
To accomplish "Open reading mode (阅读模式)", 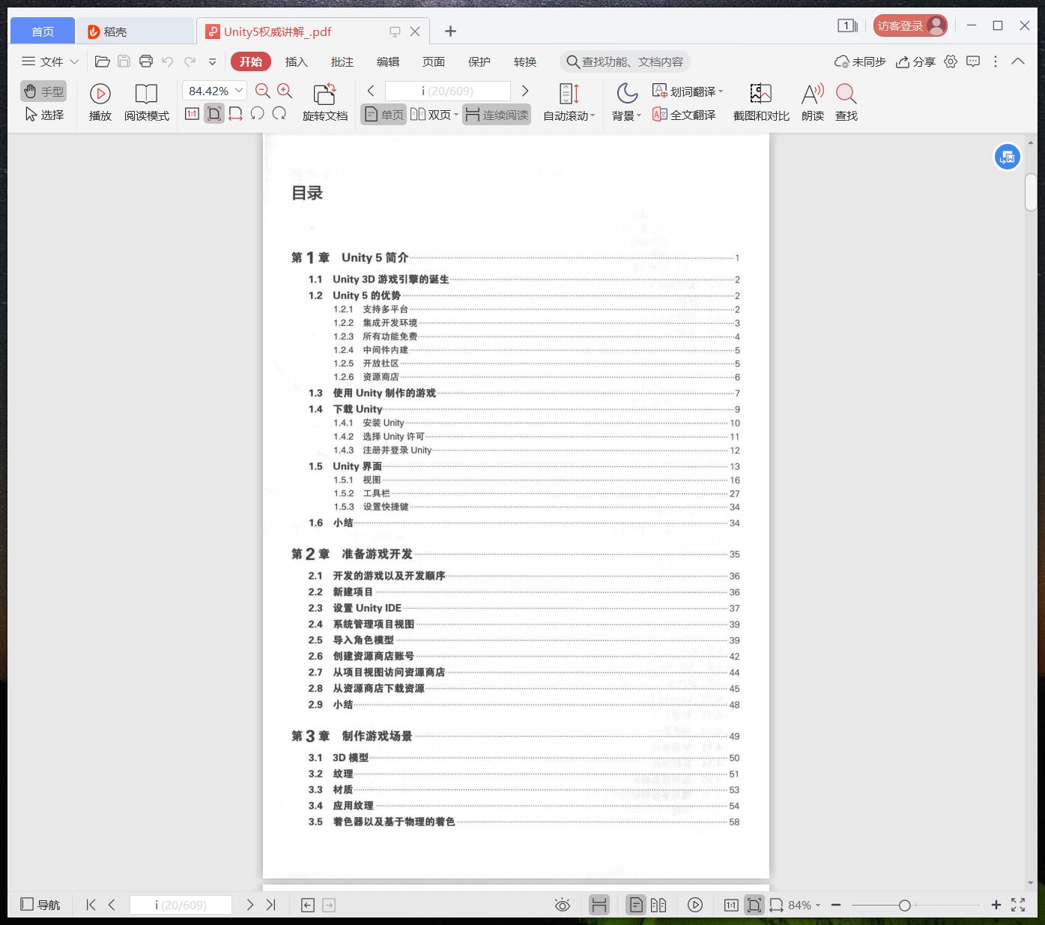I will pyautogui.click(x=147, y=103).
